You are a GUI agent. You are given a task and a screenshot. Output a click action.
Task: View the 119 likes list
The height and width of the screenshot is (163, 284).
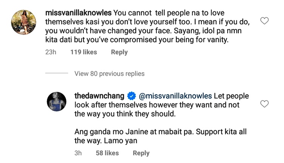(84, 52)
